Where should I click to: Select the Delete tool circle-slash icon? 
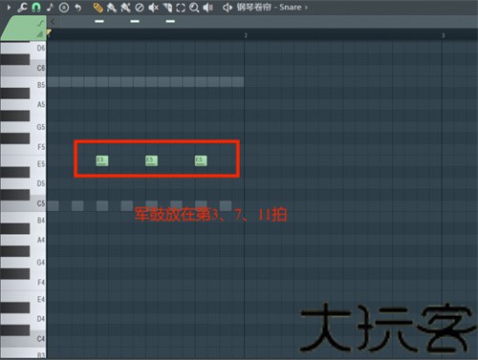(140, 8)
